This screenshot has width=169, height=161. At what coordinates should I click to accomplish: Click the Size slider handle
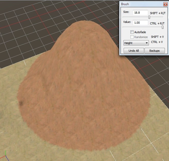149,17
